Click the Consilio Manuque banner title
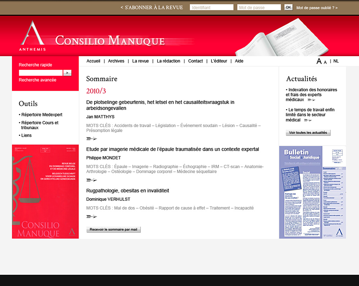The width and height of the screenshot is (359, 286). tap(110, 41)
